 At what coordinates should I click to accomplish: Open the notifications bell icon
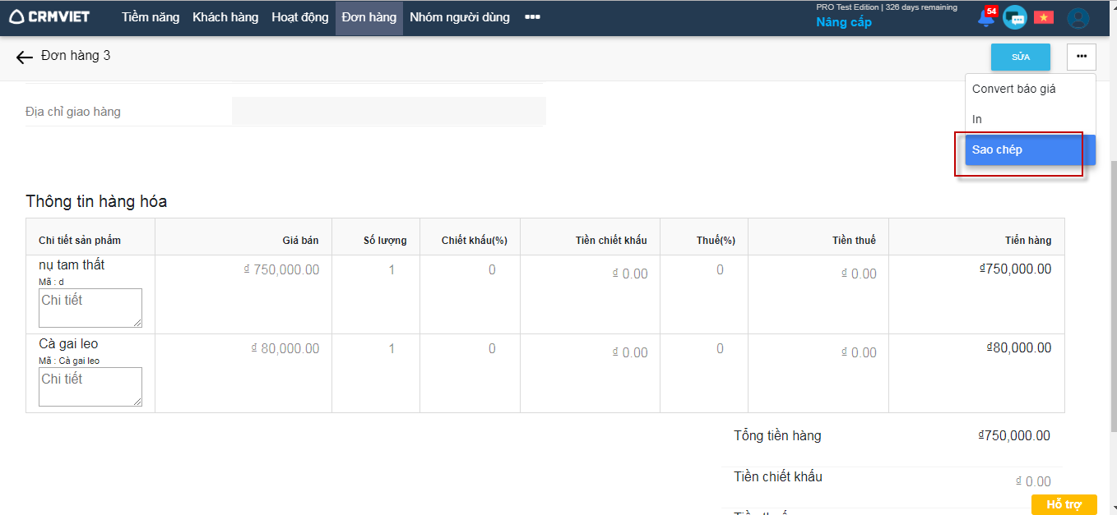pos(985,17)
